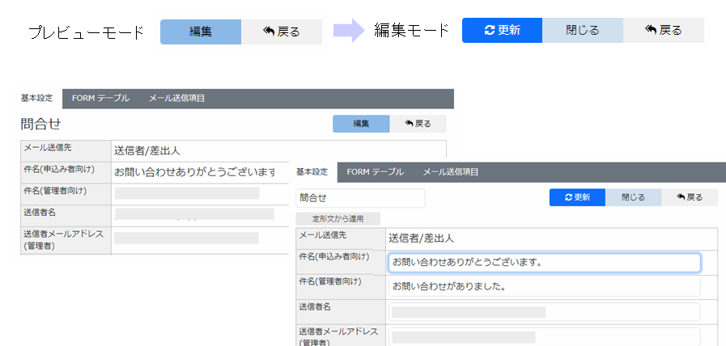Click small blue 更新 button in edit panel
This screenshot has width=726, height=346.
coord(577,197)
